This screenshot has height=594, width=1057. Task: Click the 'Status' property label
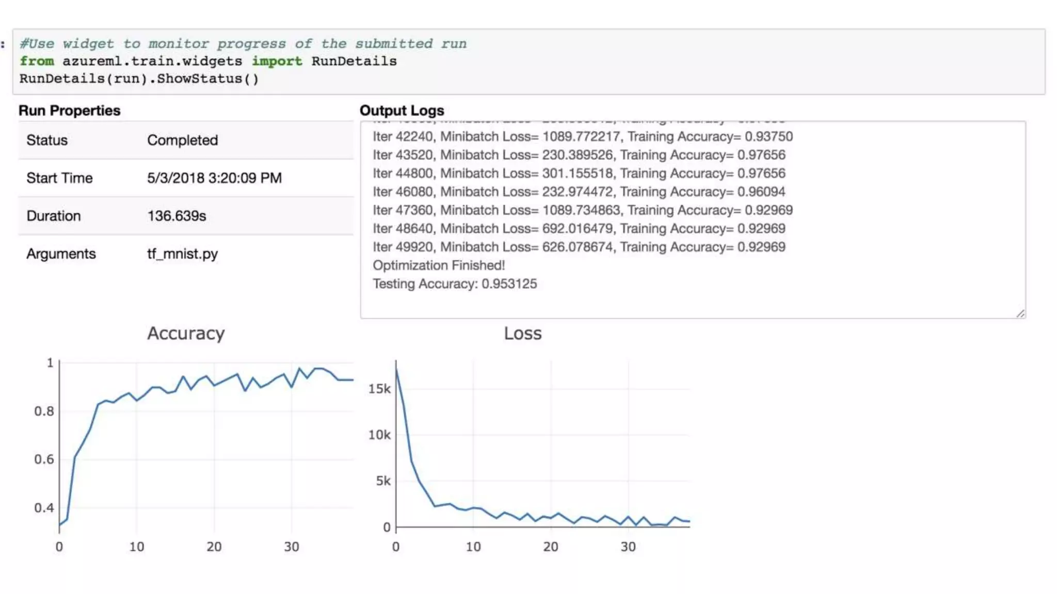(x=47, y=140)
